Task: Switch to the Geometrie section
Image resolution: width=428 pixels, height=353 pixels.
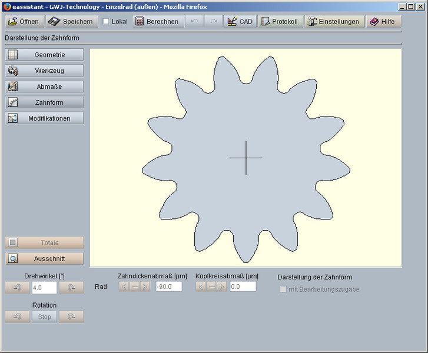Action: point(44,55)
